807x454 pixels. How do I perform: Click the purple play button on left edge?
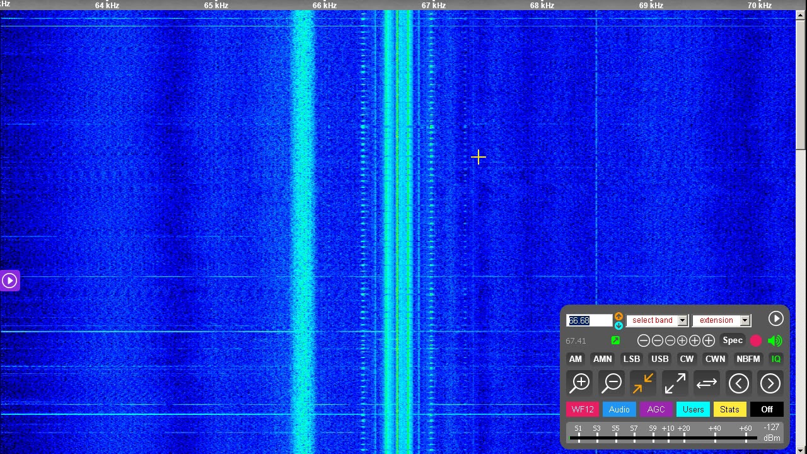[x=9, y=281]
